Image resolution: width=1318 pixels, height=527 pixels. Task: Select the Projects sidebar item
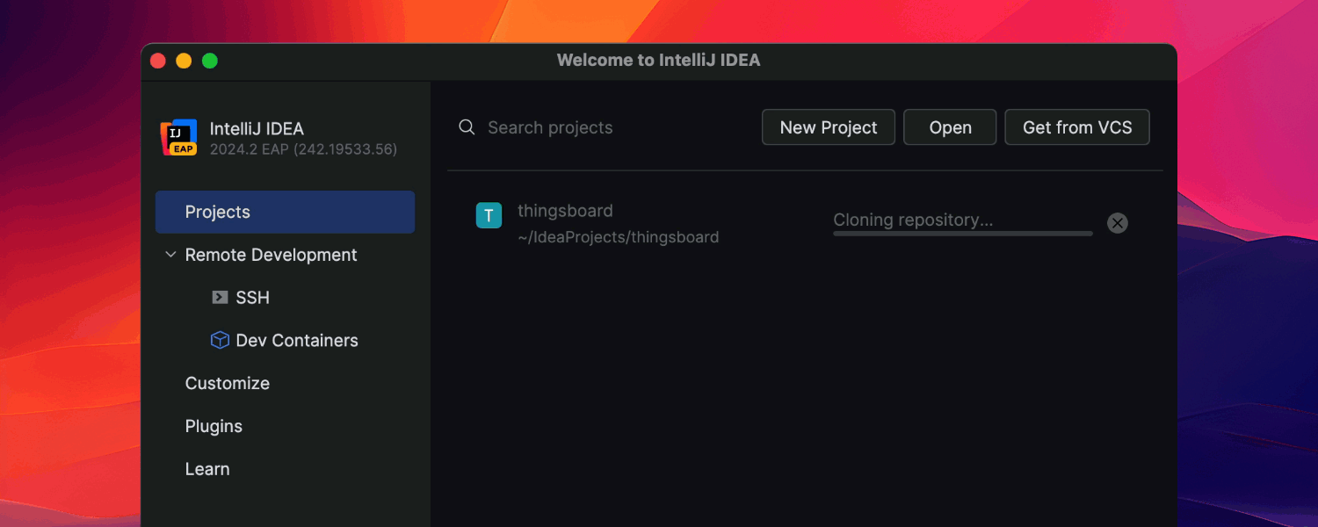pyautogui.click(x=285, y=212)
